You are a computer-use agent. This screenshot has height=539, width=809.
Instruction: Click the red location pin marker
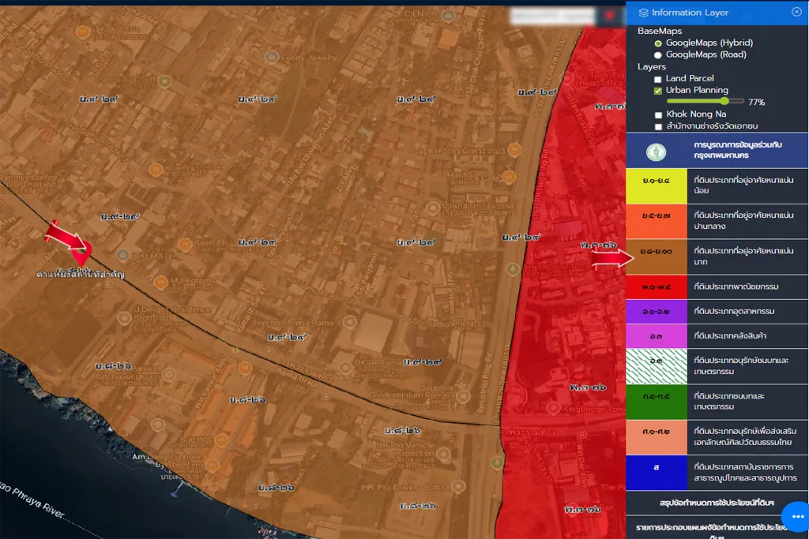pyautogui.click(x=81, y=253)
